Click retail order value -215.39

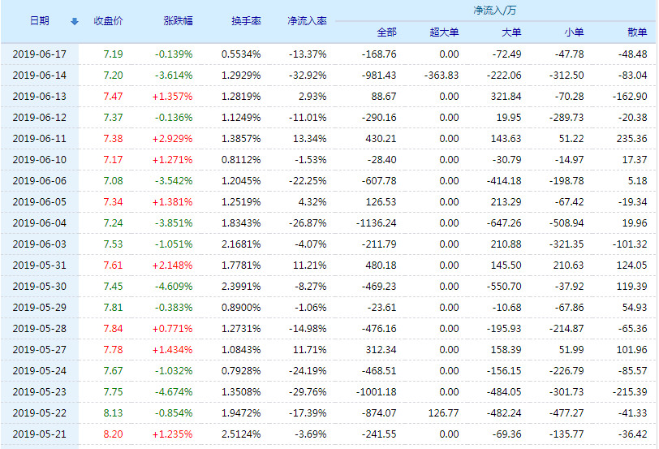[x=630, y=392]
